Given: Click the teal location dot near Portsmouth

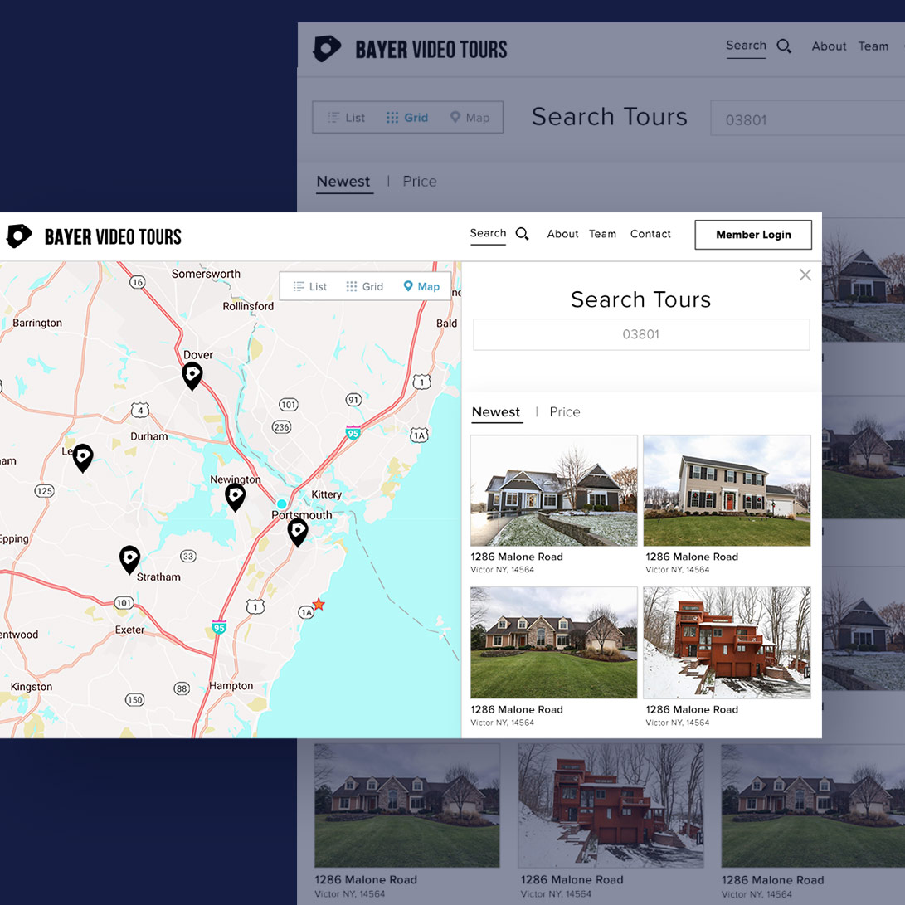Looking at the screenshot, I should [x=282, y=504].
